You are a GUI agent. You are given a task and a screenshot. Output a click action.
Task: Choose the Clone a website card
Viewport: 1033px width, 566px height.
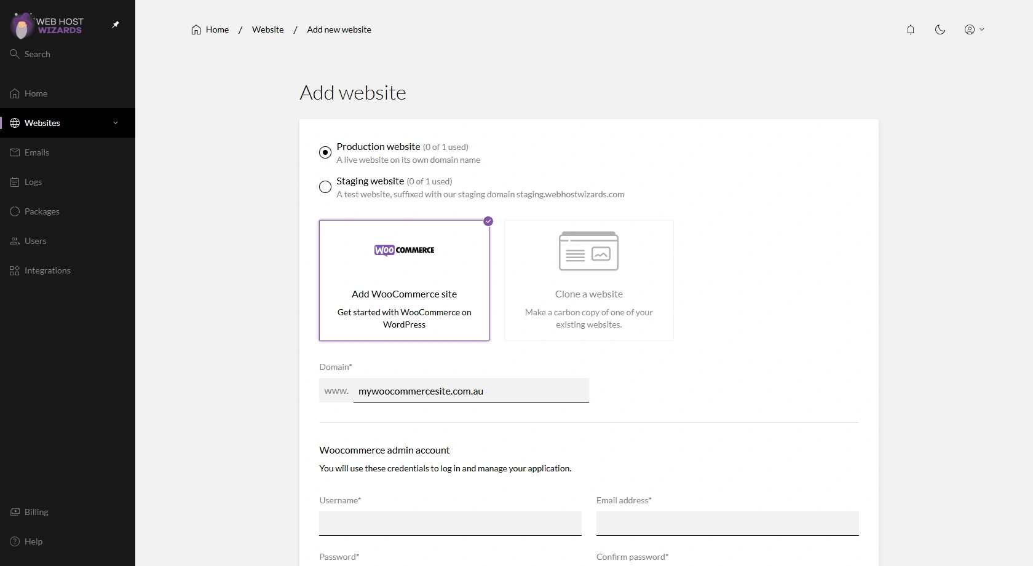[589, 280]
